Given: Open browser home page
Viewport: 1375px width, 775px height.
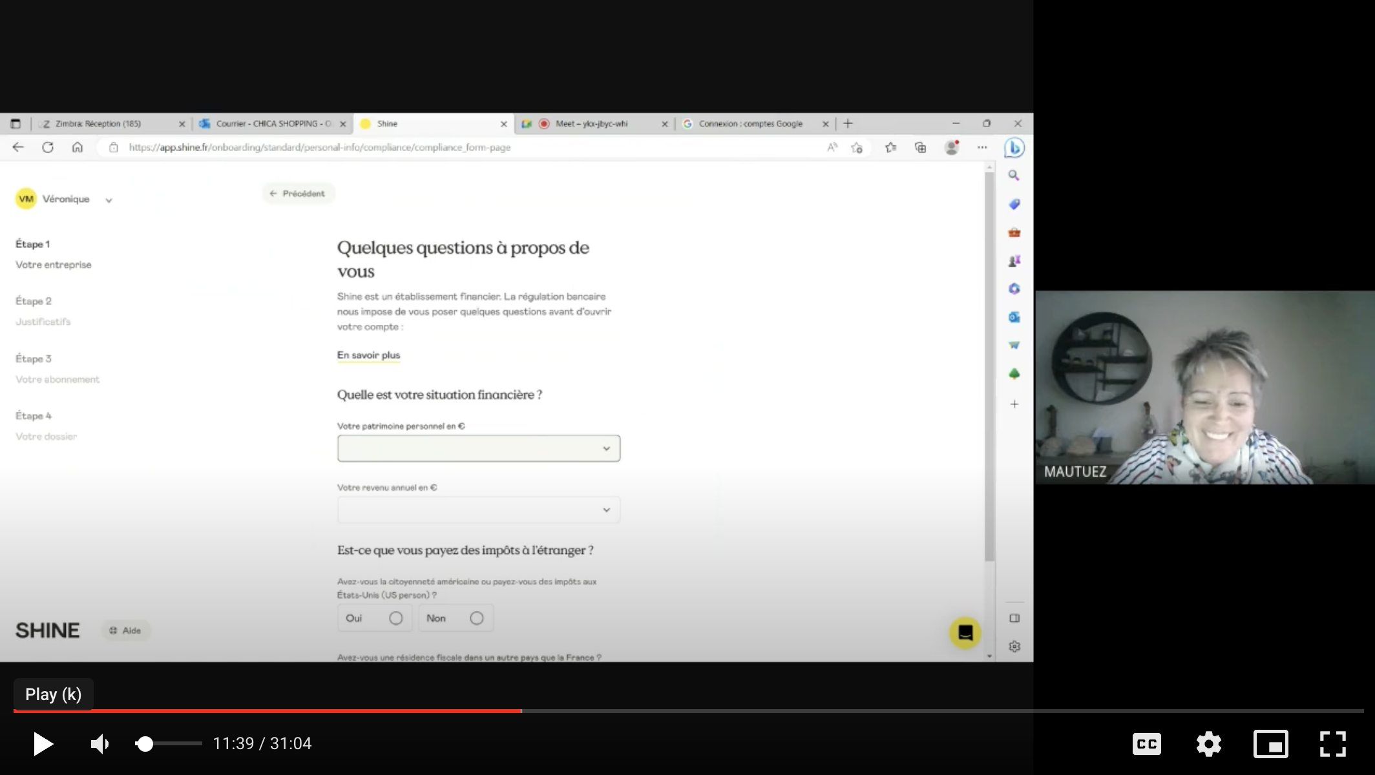Looking at the screenshot, I should 78,147.
